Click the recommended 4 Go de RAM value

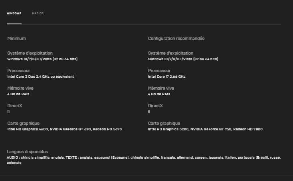coord(159,94)
